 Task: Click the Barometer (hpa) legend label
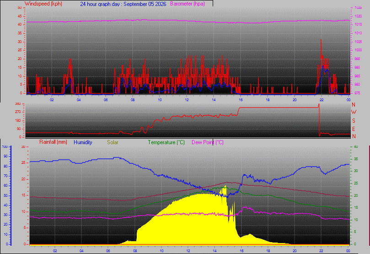[x=188, y=4]
